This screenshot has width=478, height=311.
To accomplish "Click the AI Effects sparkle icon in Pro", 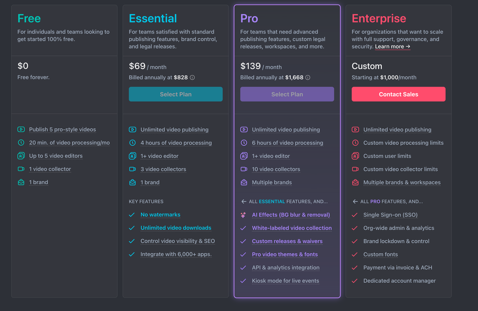I will (x=244, y=214).
